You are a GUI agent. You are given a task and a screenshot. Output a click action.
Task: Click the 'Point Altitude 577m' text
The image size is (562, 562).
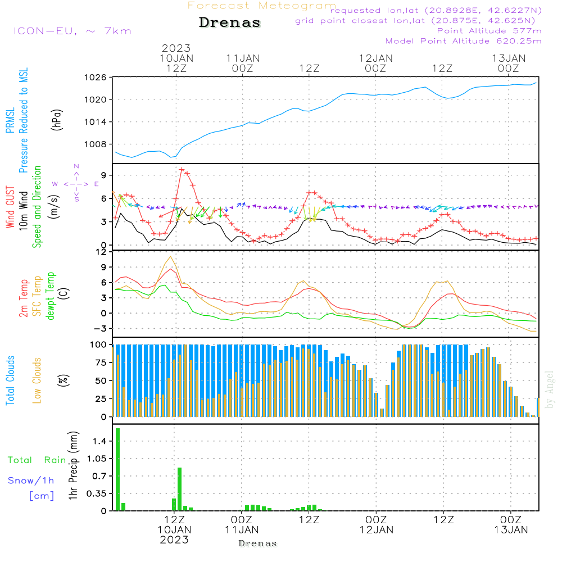(490, 31)
